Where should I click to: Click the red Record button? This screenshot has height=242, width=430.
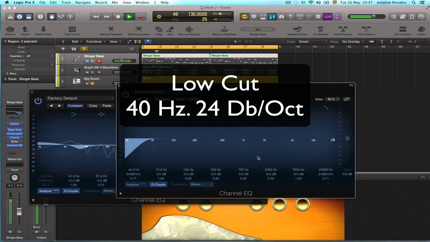[140, 17]
